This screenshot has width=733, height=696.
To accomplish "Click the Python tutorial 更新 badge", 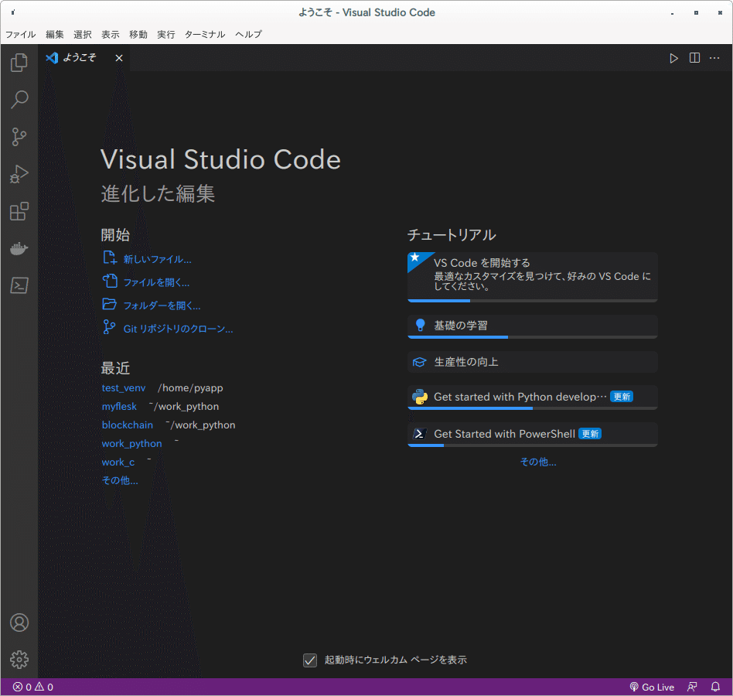I will coord(622,397).
